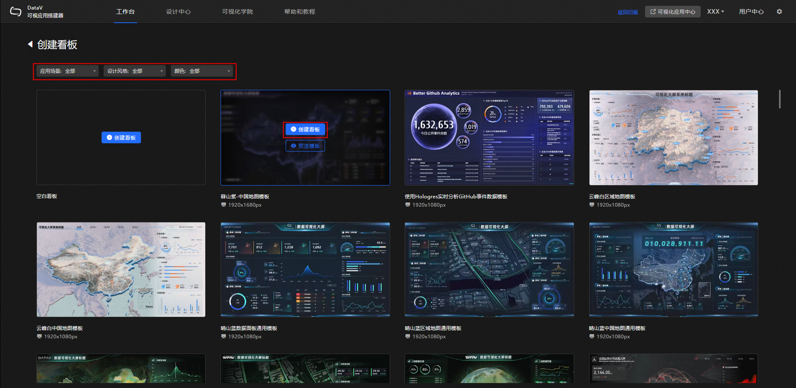
Task: Click 创建看板 on the 脊山紫 map template
Action: coord(305,130)
